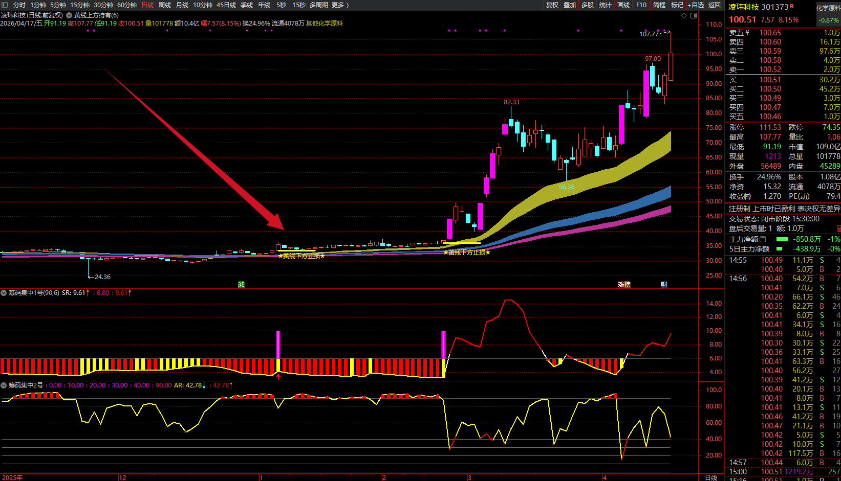Viewport: 841px width, 481px height.
Task: Click the green 减 event marker
Action: pos(241,285)
